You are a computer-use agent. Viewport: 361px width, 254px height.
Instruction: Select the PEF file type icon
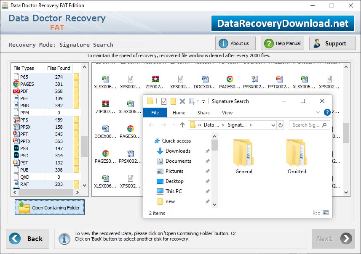tap(16, 98)
